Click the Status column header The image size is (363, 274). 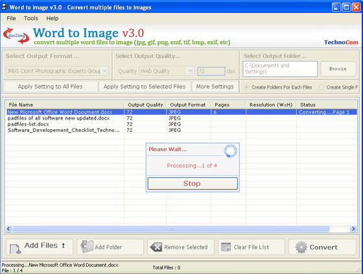[x=327, y=105]
